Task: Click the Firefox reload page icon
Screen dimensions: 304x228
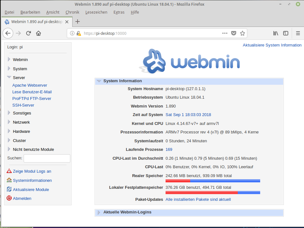Action: pos(28,33)
